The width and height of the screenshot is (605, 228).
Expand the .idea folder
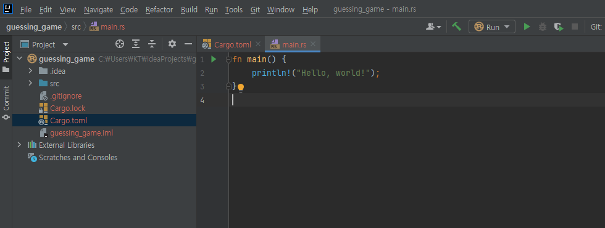[30, 71]
